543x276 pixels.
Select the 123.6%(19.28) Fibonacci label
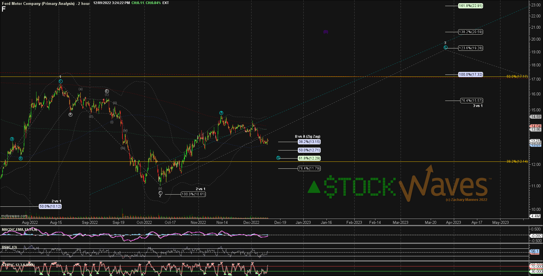pos(471,48)
